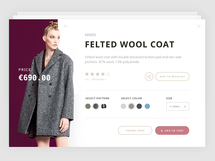Click the back arrow icon
Image resolution: width=215 pixels, height=161 pixels.
coord(66,26)
